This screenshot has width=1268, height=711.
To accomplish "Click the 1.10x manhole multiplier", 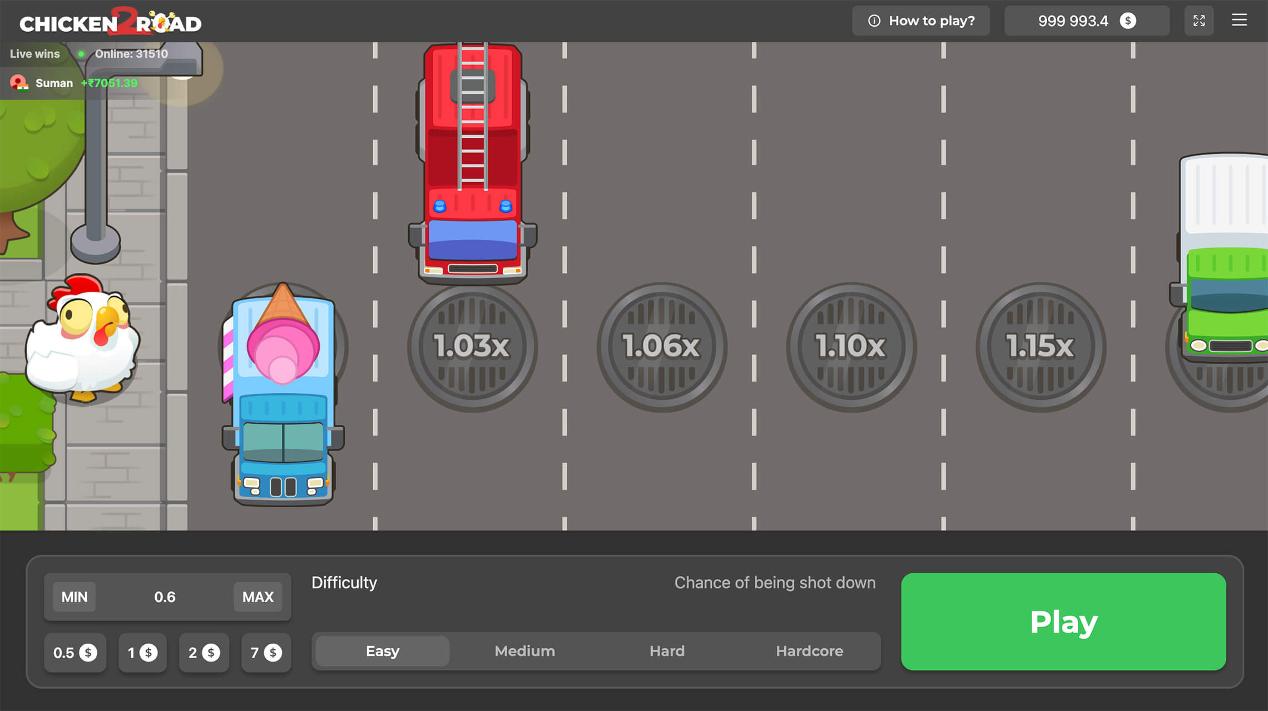I will tap(851, 347).
